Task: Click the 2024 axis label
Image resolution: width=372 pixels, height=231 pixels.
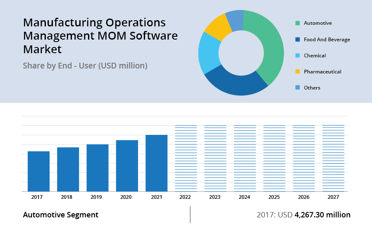Action: point(244,197)
